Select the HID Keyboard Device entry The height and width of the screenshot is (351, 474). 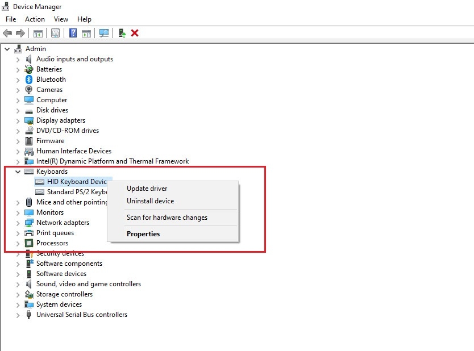pos(77,182)
